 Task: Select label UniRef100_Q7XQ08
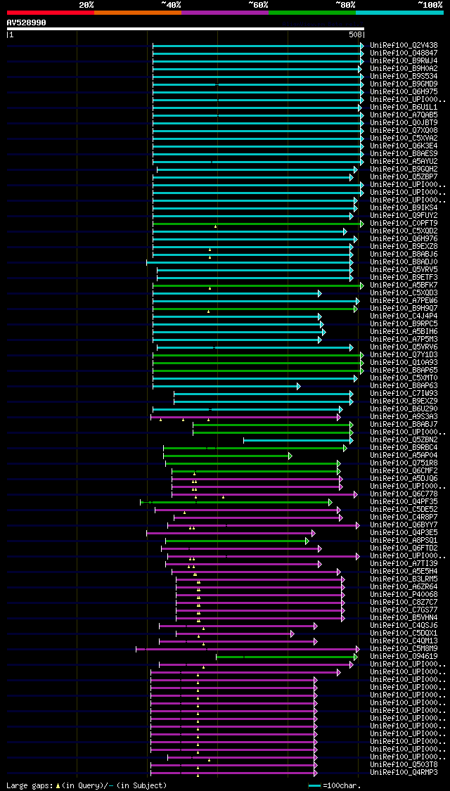pyautogui.click(x=404, y=130)
